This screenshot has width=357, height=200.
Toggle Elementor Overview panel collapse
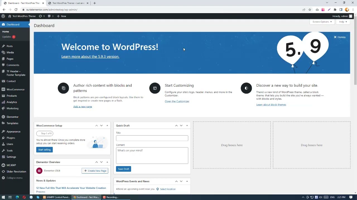click(107, 162)
